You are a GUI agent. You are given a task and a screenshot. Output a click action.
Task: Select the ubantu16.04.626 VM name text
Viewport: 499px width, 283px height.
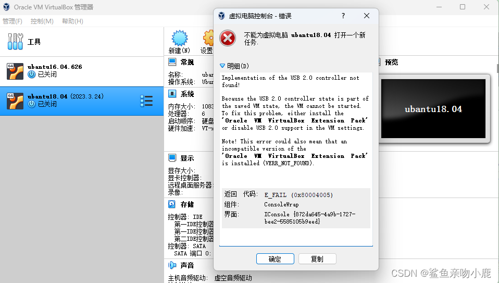click(55, 67)
